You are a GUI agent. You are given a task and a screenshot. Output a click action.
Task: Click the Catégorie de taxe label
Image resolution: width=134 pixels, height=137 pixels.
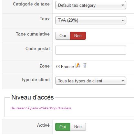point(31,4)
